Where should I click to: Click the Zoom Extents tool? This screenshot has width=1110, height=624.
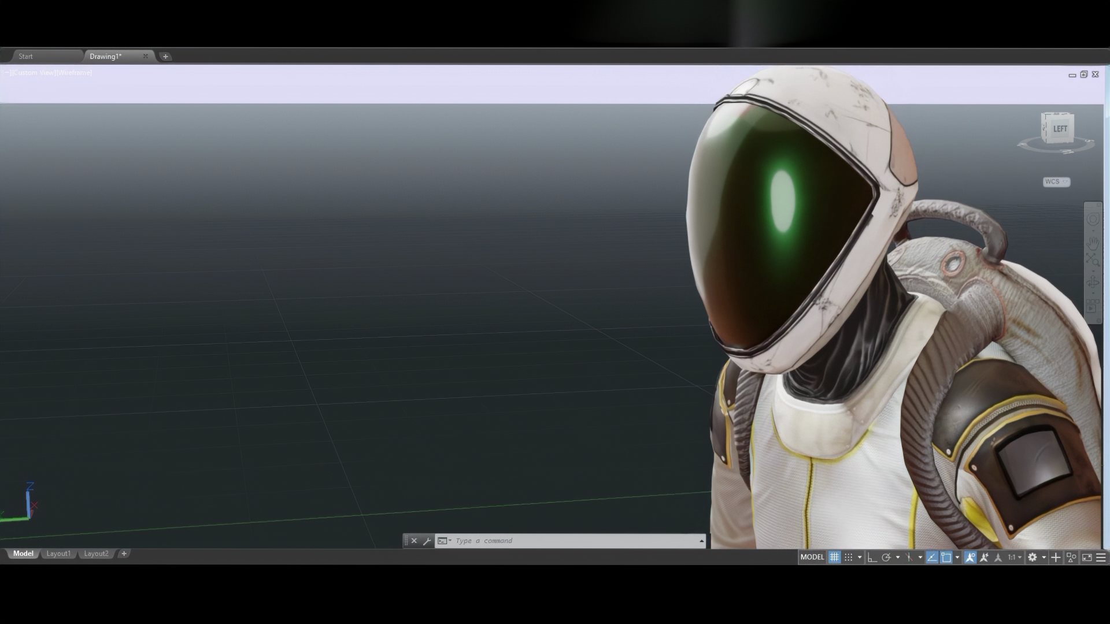(x=1093, y=259)
